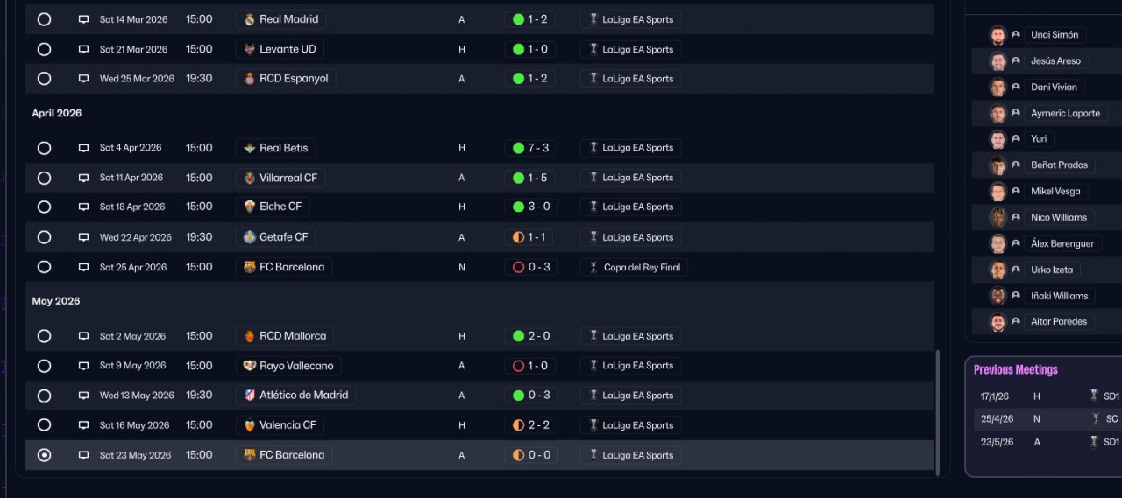The width and height of the screenshot is (1122, 498).
Task: Click Unai Simón's face thumbnail
Action: [998, 35]
